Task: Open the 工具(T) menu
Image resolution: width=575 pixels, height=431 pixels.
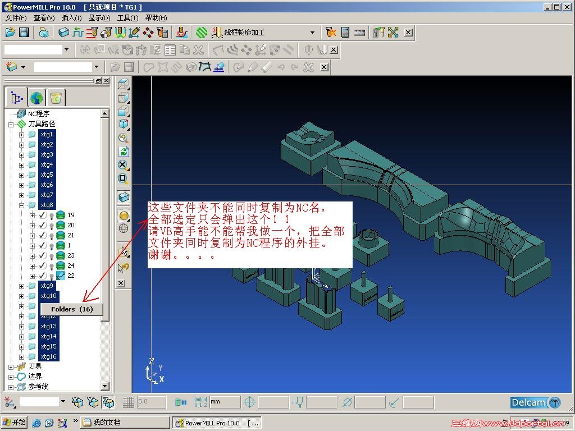Action: tap(127, 18)
